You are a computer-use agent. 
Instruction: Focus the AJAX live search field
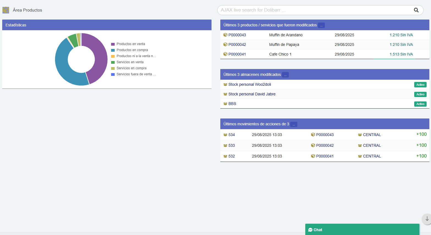click(314, 10)
